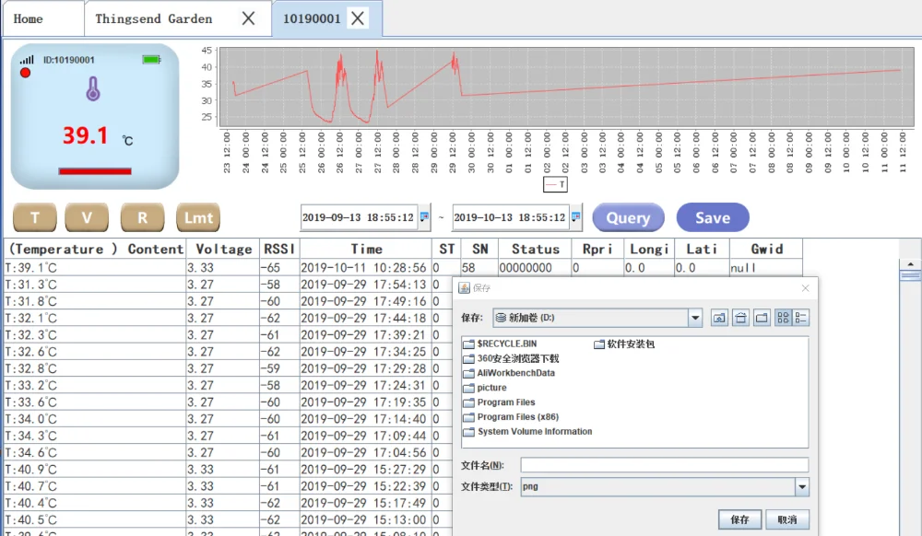This screenshot has width=922, height=536.
Task: Create a new folder in save dialog
Action: pyautogui.click(x=762, y=318)
